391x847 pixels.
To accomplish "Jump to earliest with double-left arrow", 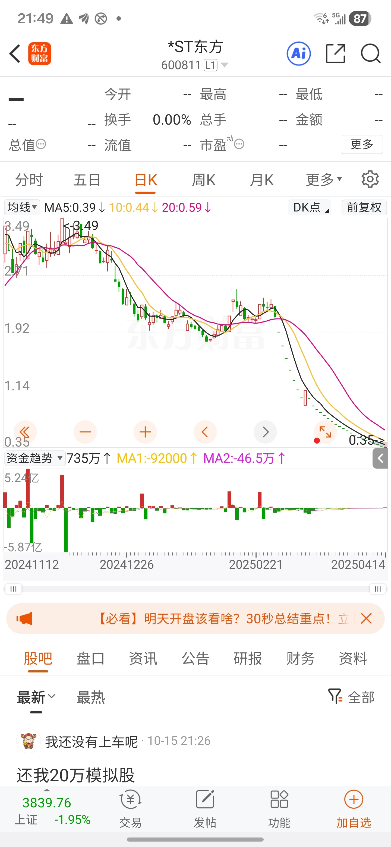I will [25, 432].
